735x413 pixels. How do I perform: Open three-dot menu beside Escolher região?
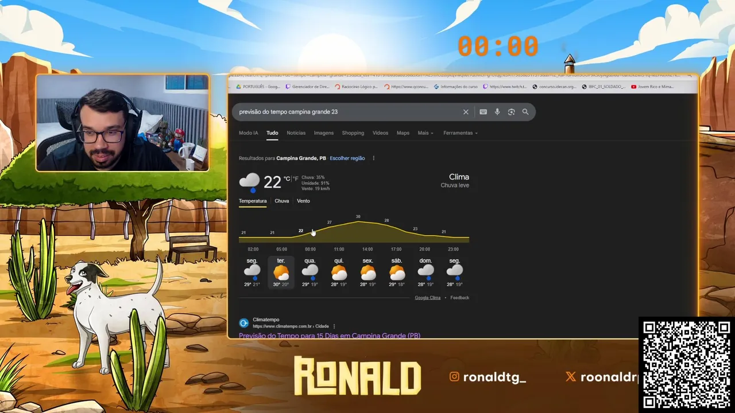click(373, 158)
